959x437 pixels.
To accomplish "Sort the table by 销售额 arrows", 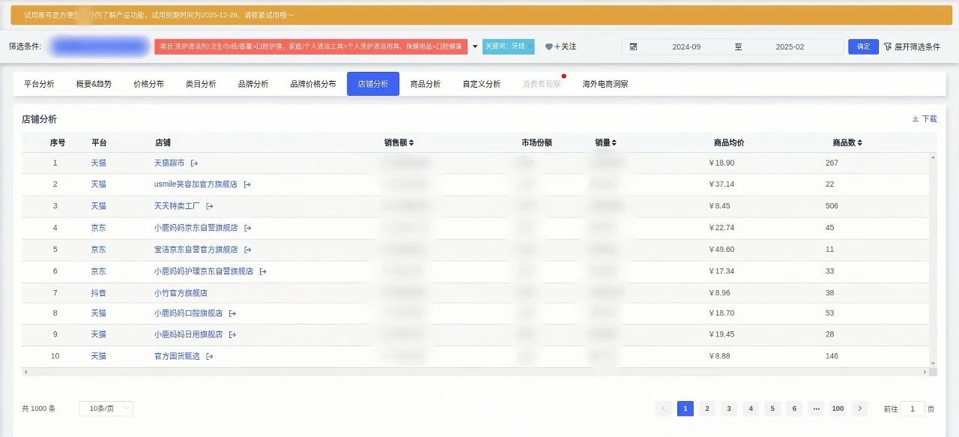I will (x=411, y=142).
